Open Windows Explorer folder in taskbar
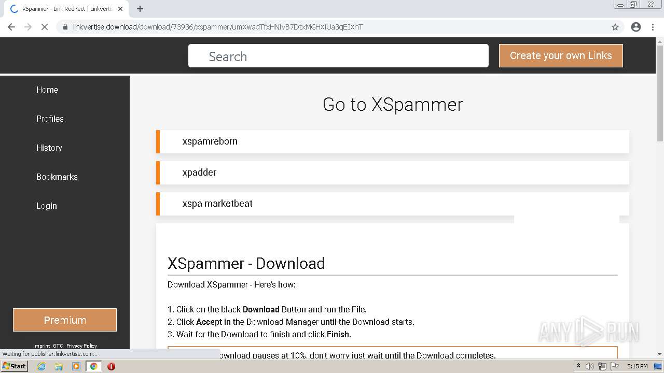664x373 pixels. 59,366
